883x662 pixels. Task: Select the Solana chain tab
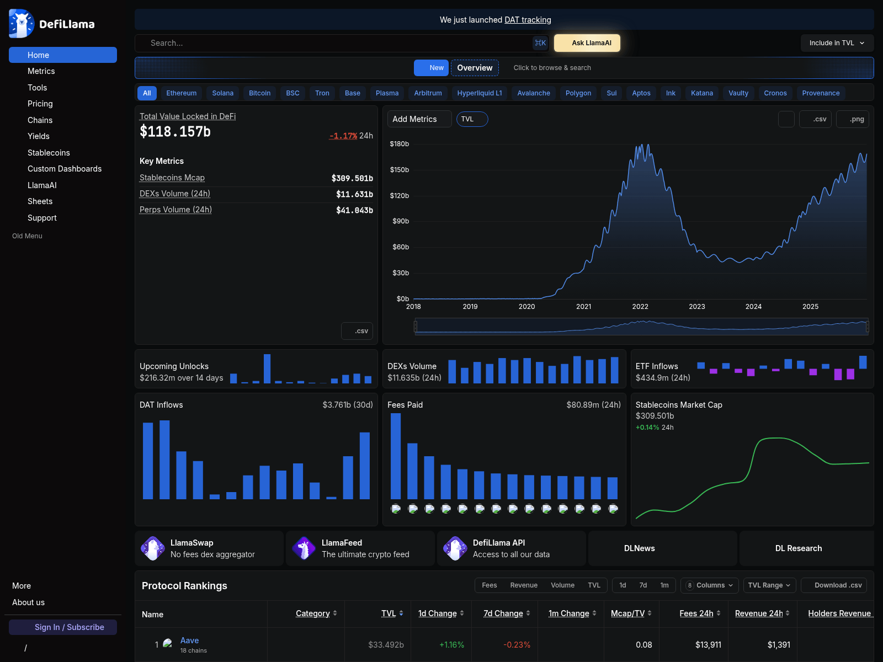223,93
